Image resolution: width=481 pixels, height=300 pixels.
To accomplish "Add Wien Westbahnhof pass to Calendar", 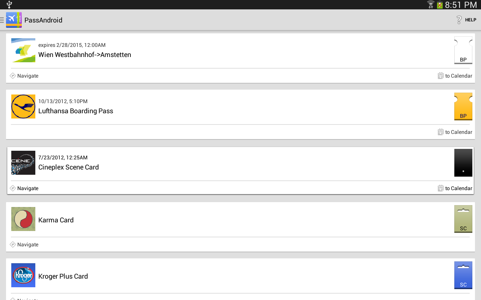I will pyautogui.click(x=455, y=76).
